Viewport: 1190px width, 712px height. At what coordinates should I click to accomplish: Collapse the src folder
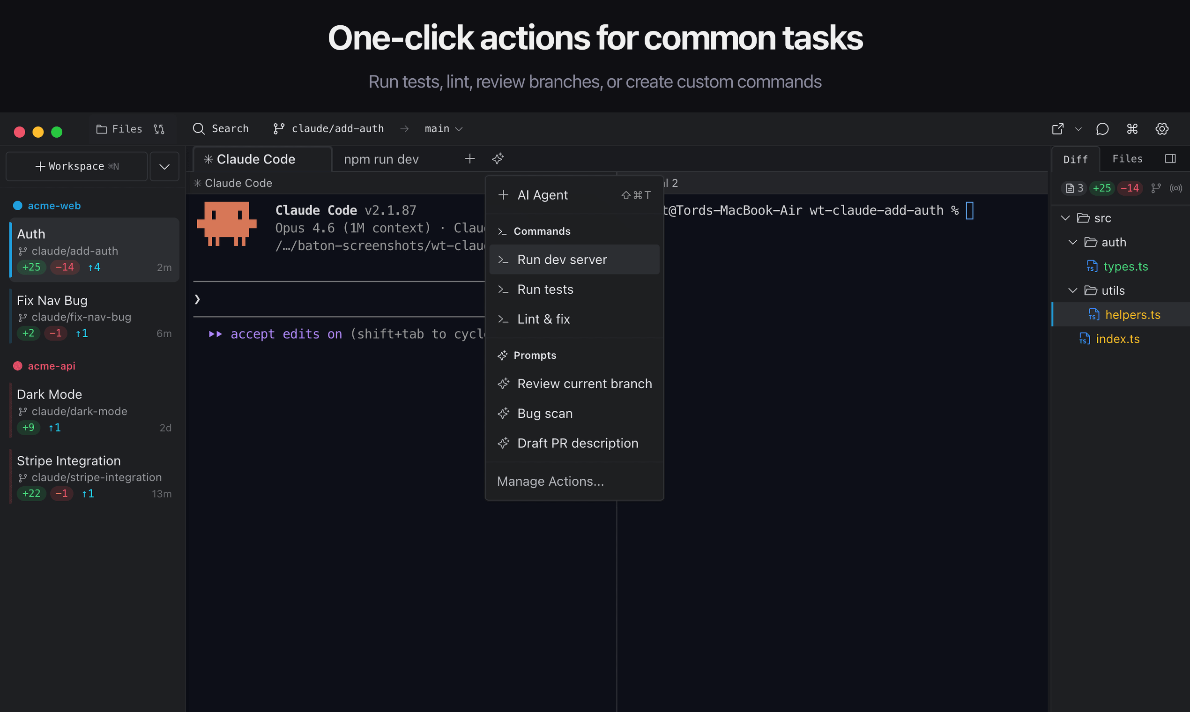(x=1065, y=218)
